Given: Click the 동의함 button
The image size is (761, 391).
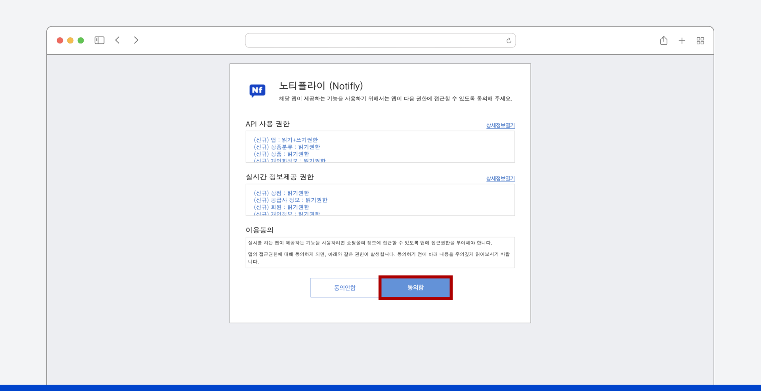Looking at the screenshot, I should click(x=415, y=288).
